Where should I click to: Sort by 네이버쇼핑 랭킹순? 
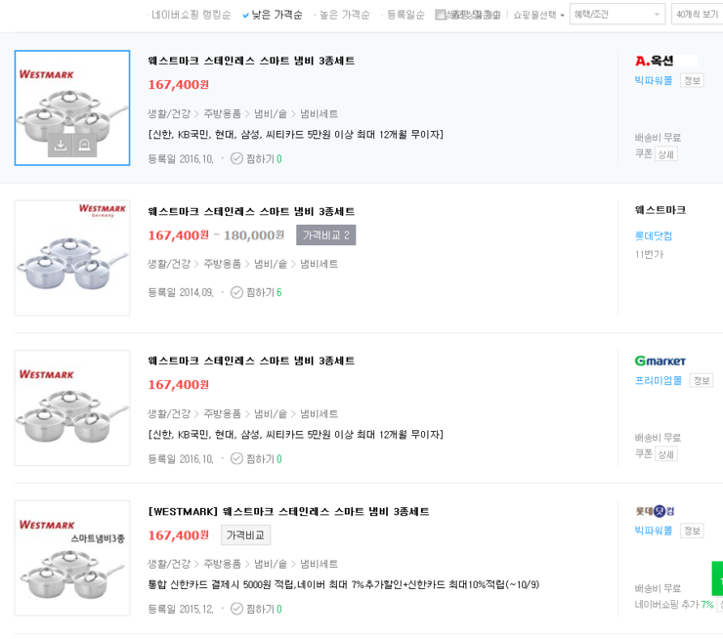tap(191, 15)
